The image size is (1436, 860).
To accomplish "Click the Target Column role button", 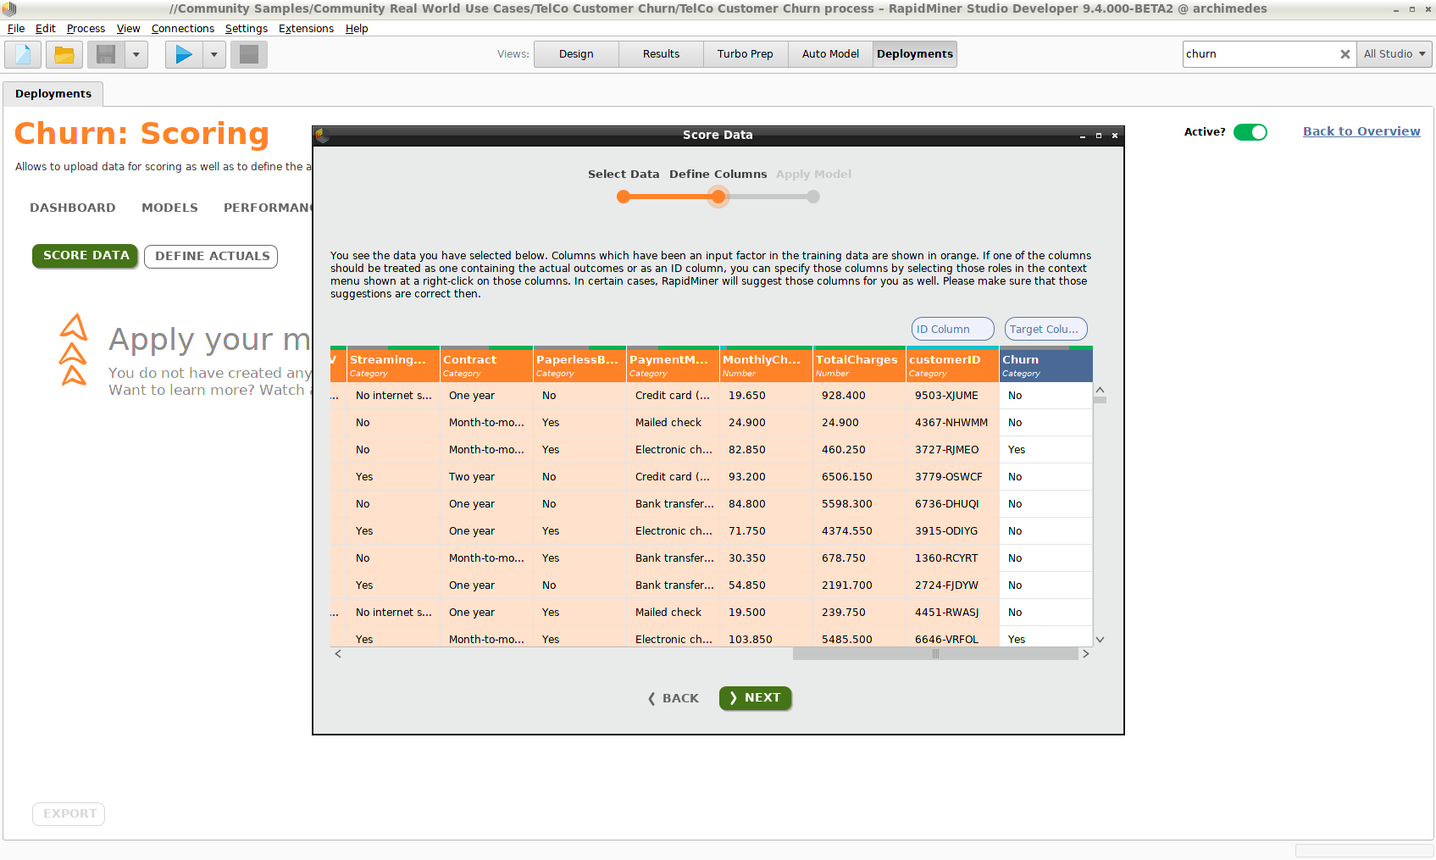I will point(1045,329).
